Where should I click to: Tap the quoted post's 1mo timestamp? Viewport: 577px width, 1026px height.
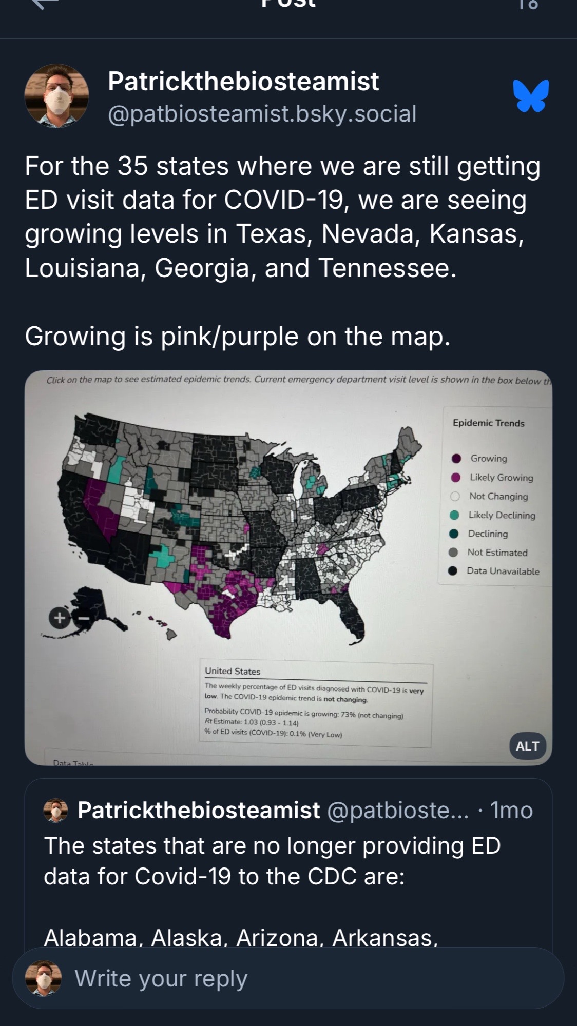point(511,811)
